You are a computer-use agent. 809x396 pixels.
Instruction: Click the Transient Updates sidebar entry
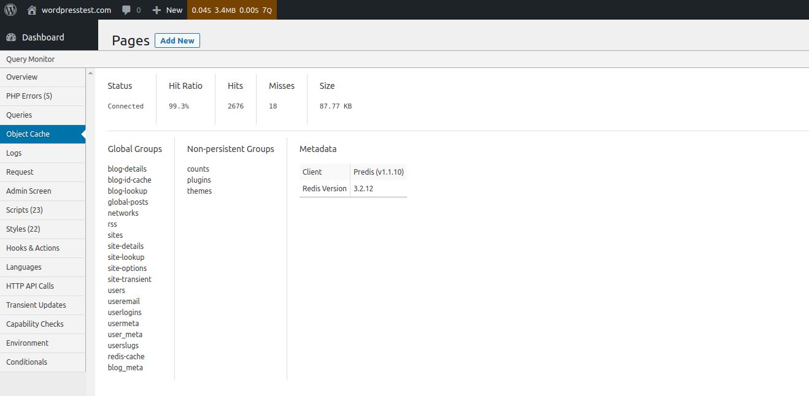click(36, 305)
